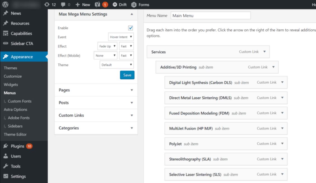Screen dimensions: 316x183
Task: Expand the Additive/3D Printing item arrow
Action: click(273, 67)
